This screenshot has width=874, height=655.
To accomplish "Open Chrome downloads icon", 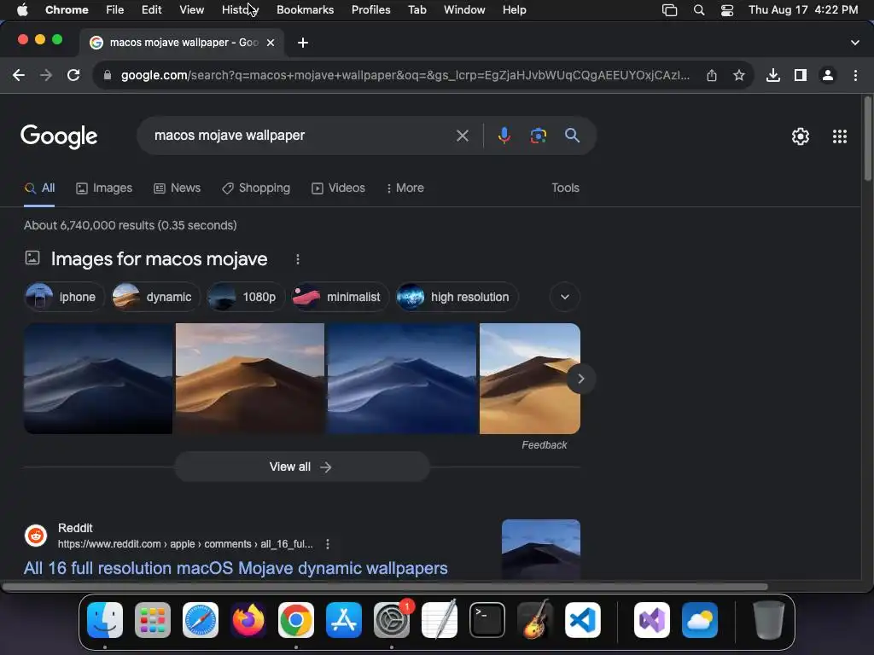I will pyautogui.click(x=773, y=75).
